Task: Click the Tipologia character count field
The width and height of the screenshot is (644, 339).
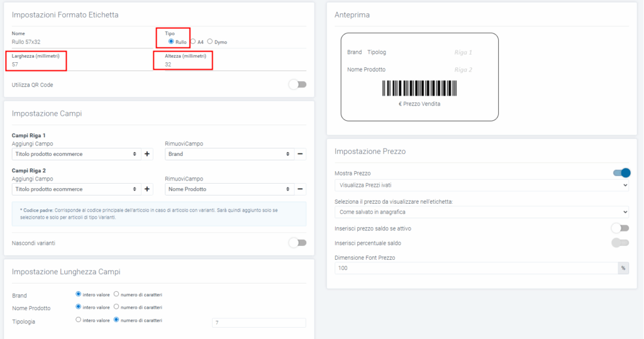Action: coord(258,323)
